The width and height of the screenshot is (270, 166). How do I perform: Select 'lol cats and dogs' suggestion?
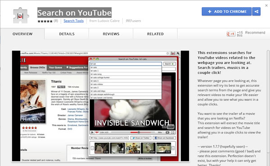coord(126,91)
